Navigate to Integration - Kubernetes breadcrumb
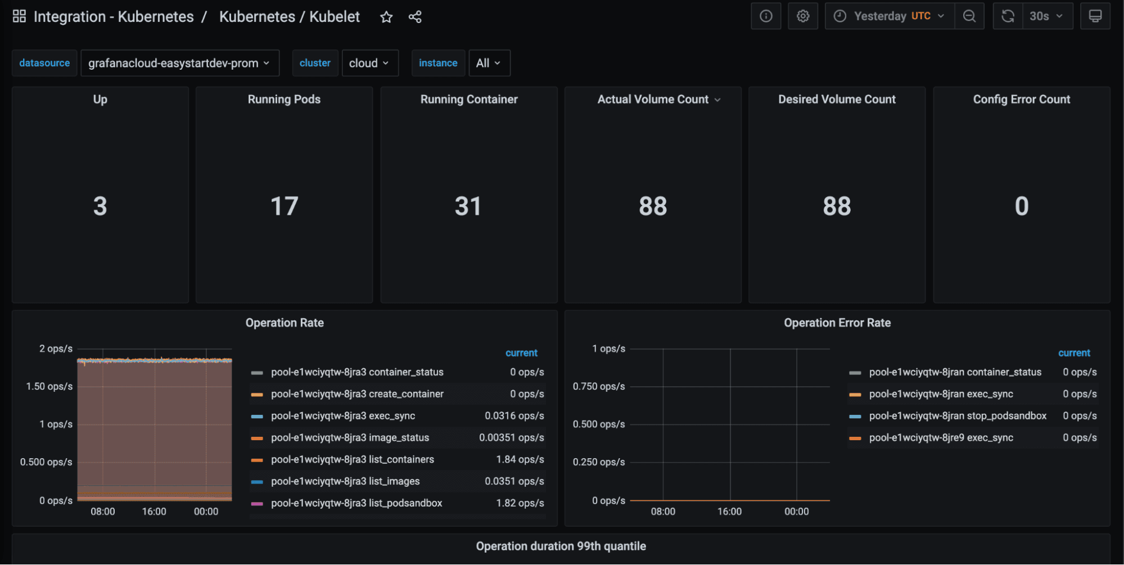The image size is (1124, 565). (x=114, y=16)
